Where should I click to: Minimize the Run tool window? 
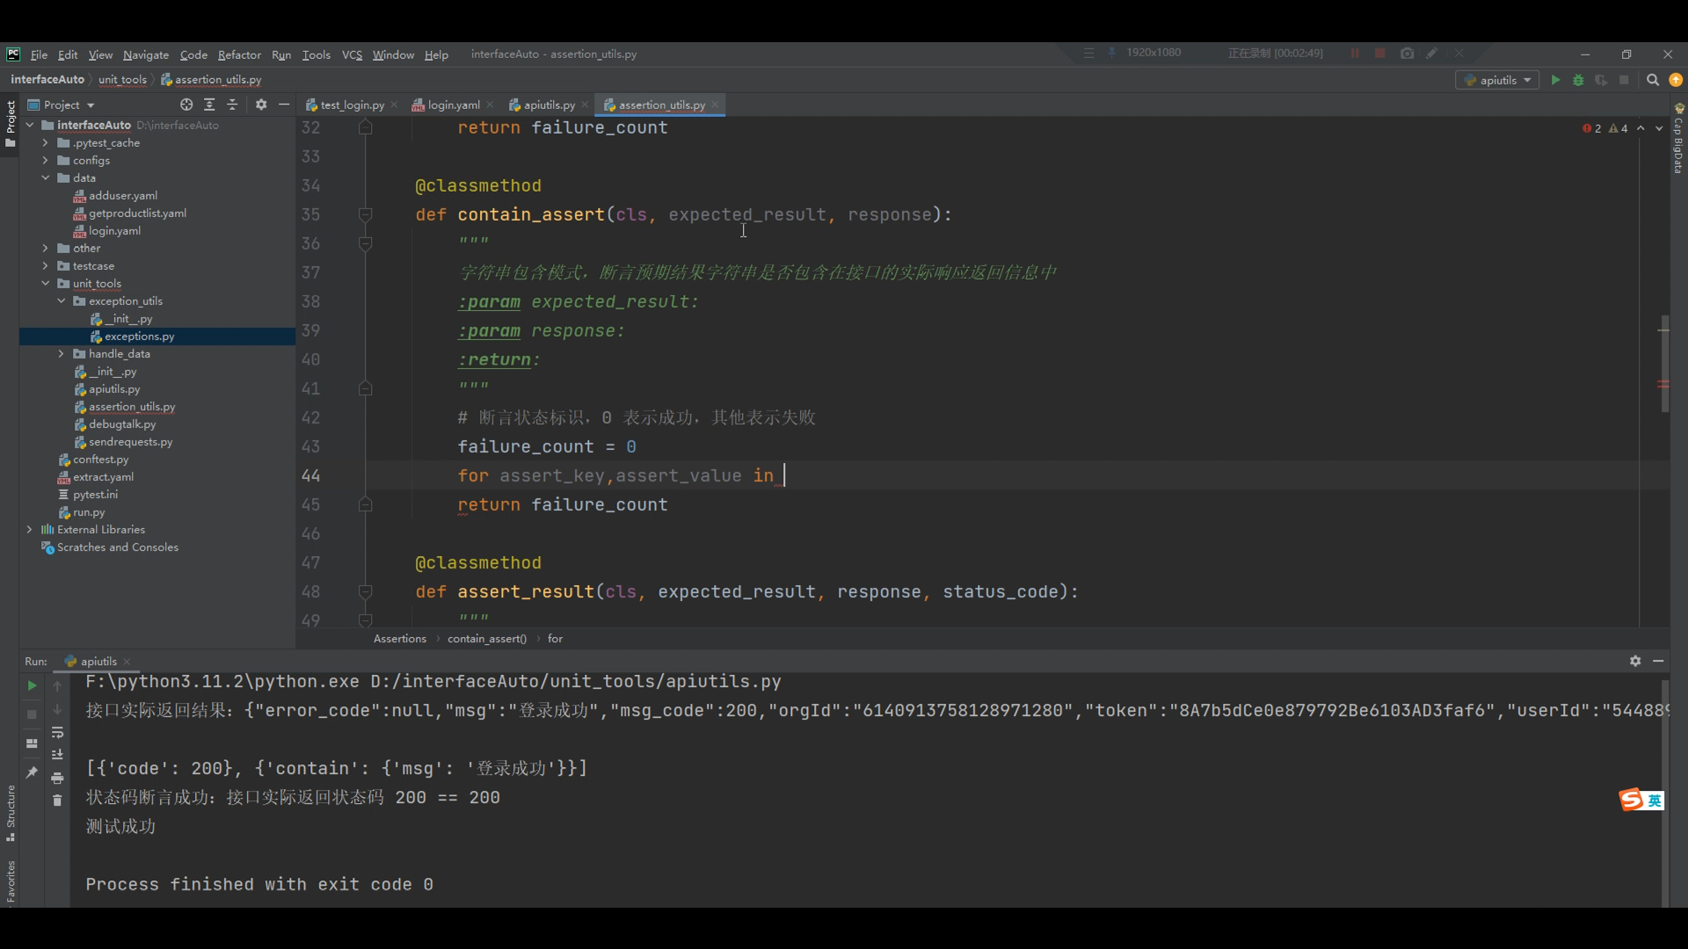click(x=1658, y=661)
